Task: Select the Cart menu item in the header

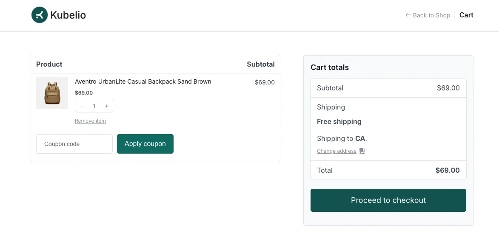Action: coord(466,15)
